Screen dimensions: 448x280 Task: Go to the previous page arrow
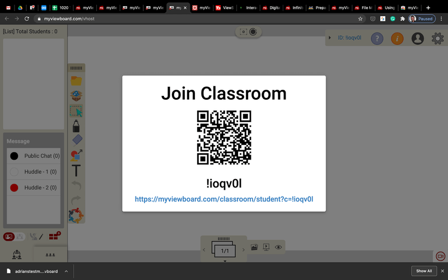pos(204,250)
